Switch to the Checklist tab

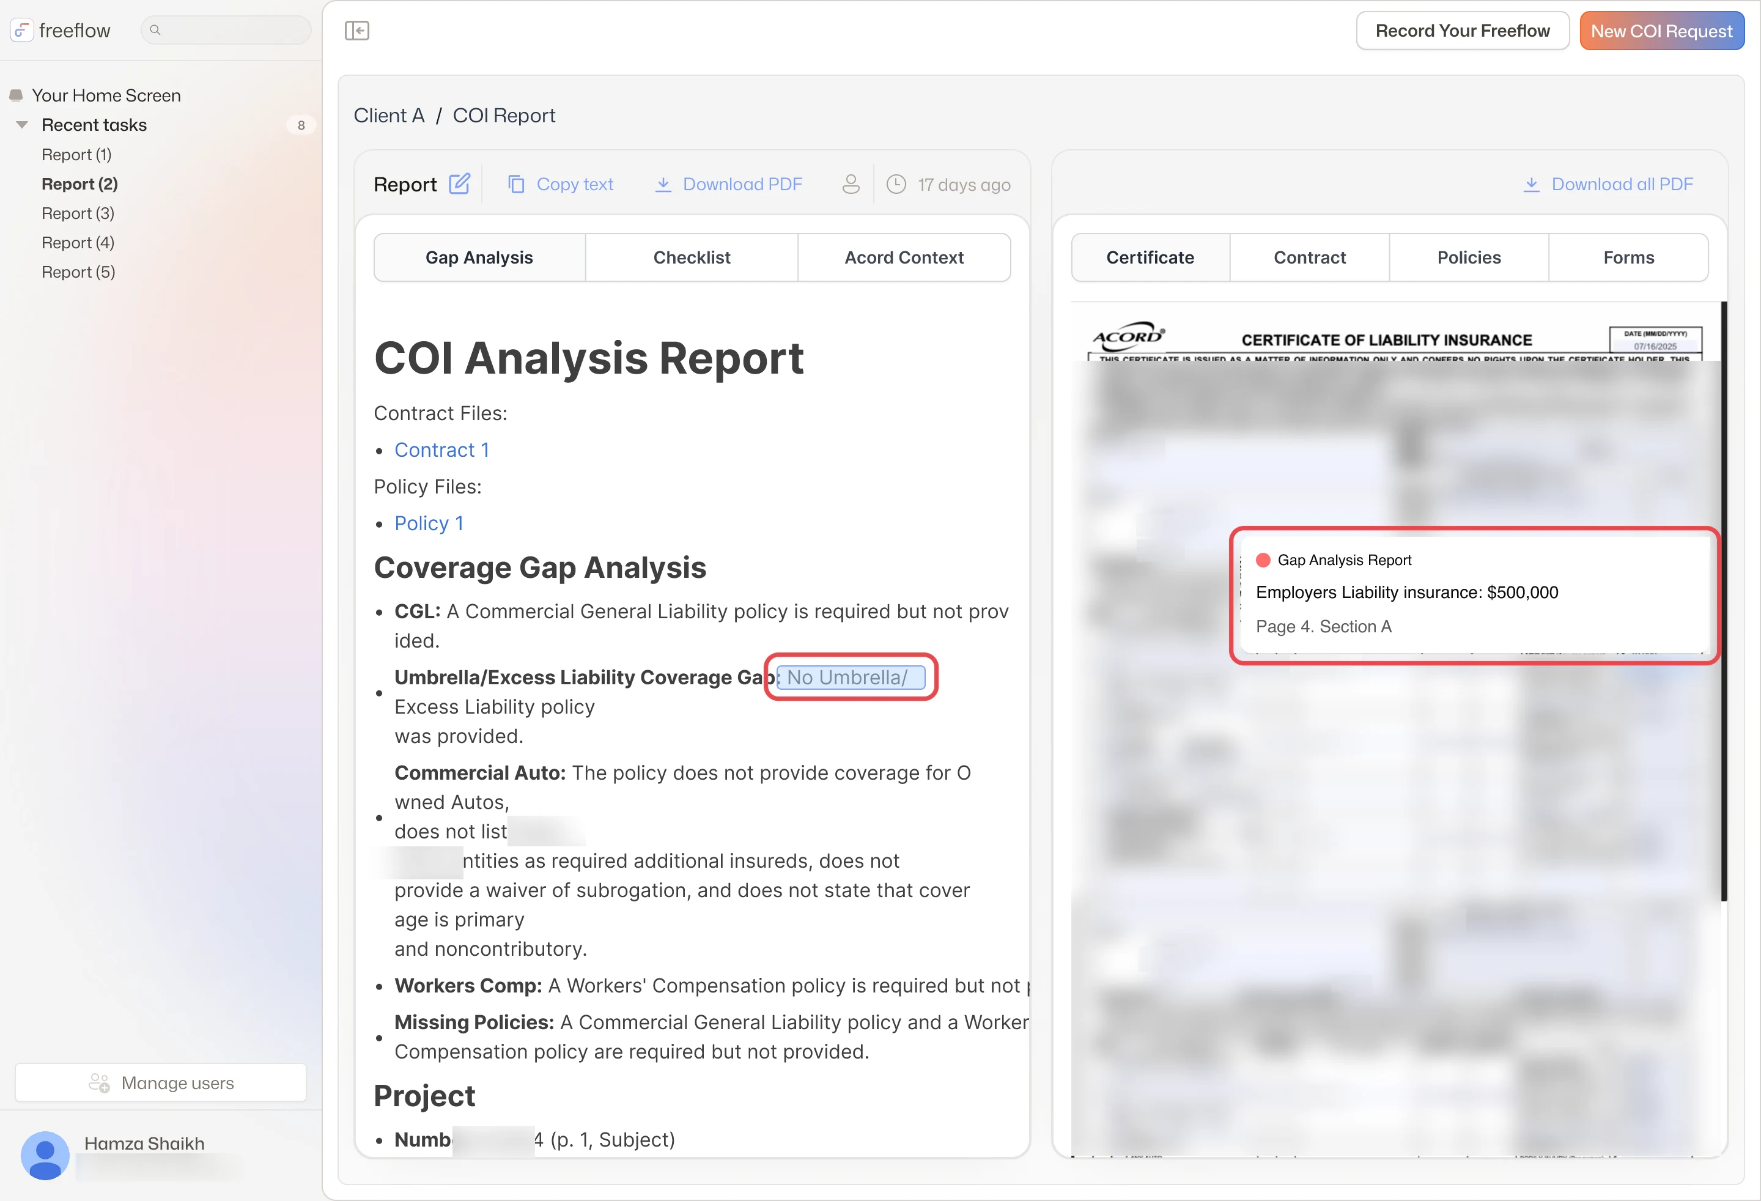click(x=692, y=257)
